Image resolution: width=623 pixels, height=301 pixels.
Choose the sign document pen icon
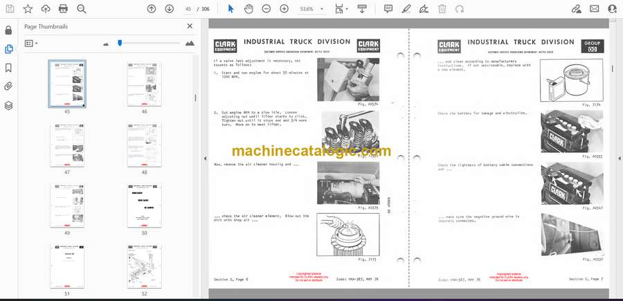click(x=424, y=9)
